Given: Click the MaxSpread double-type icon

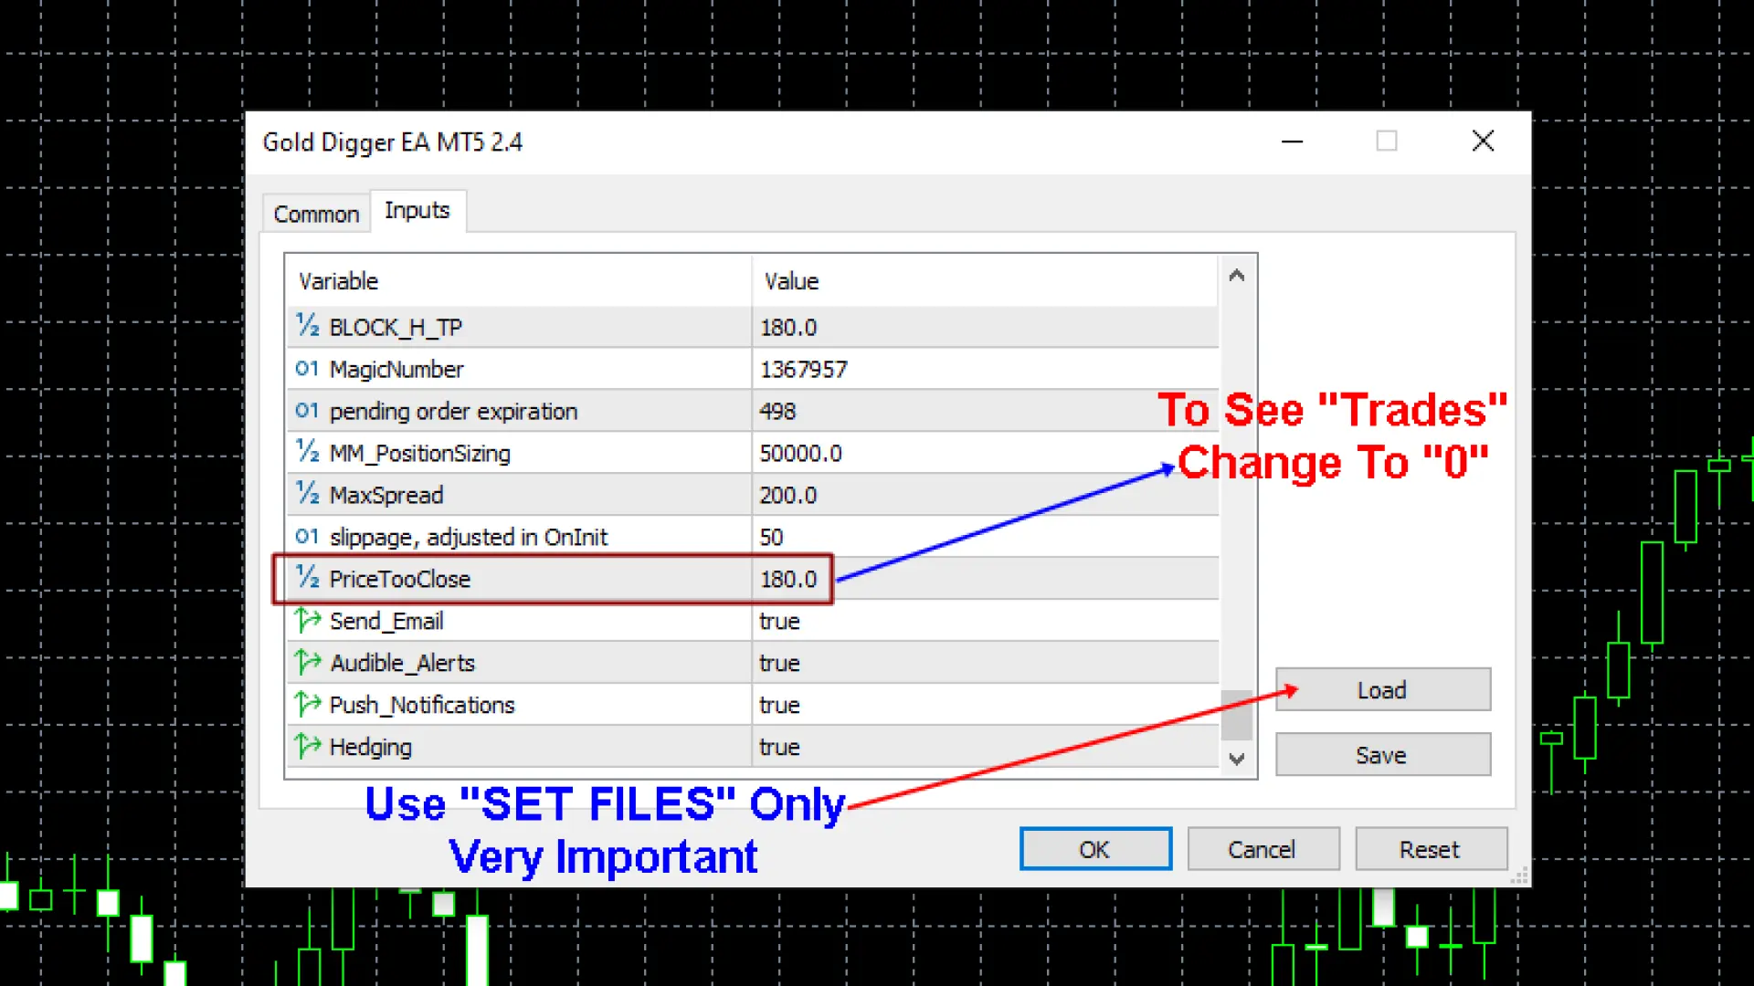Looking at the screenshot, I should click(307, 494).
